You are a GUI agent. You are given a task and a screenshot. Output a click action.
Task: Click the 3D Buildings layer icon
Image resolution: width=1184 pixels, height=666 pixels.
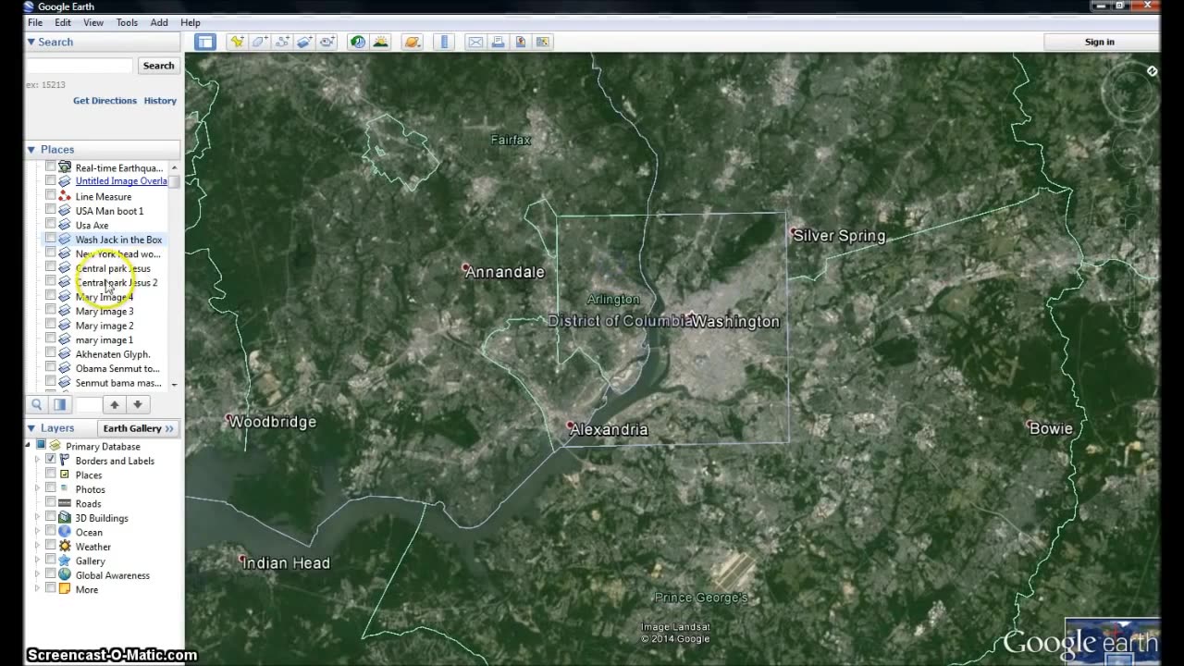(65, 518)
